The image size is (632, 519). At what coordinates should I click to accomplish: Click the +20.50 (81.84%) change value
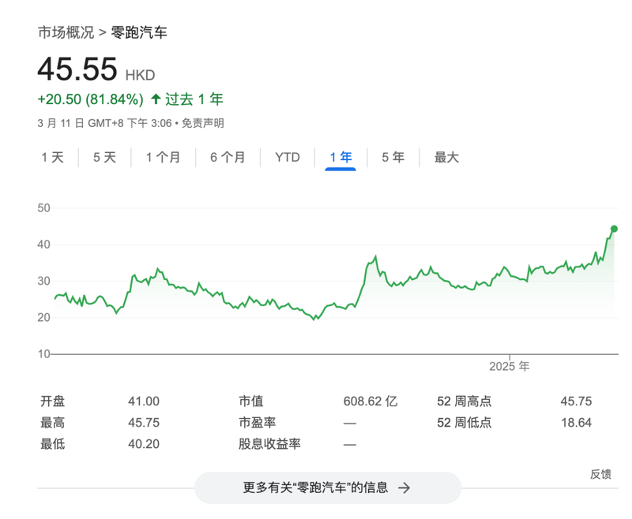(x=90, y=99)
